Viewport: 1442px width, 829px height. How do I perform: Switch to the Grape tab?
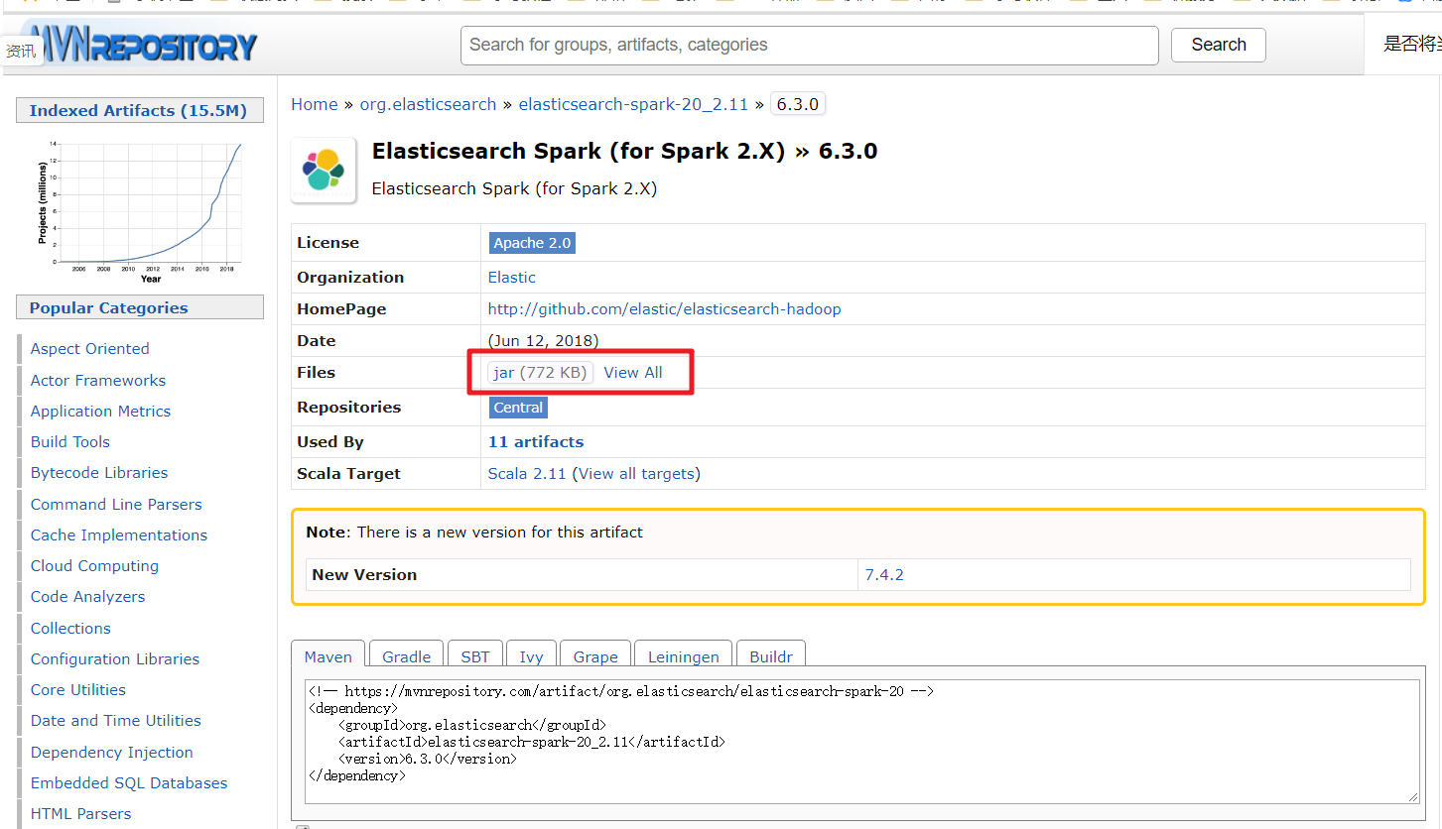coord(595,656)
